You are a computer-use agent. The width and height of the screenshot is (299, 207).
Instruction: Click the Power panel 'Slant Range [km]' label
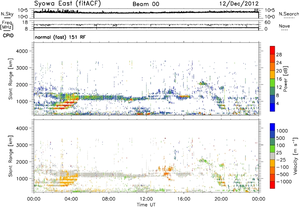pos(11,79)
